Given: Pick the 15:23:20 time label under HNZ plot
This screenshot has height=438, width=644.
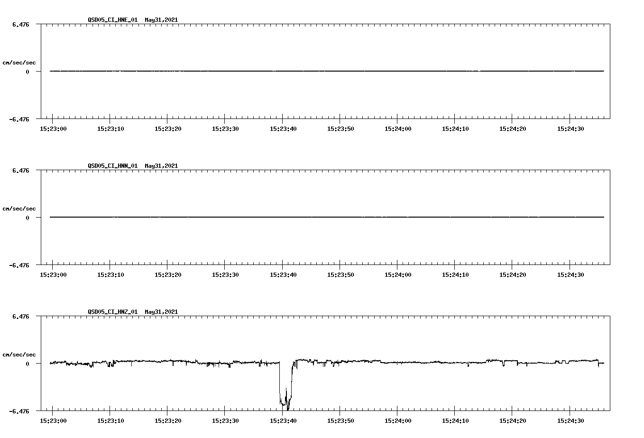Looking at the screenshot, I should pyautogui.click(x=167, y=420).
